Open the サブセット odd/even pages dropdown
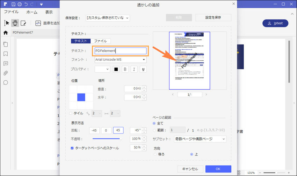 [200, 139]
